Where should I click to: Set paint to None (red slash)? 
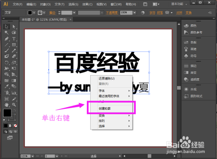(x=16, y=126)
